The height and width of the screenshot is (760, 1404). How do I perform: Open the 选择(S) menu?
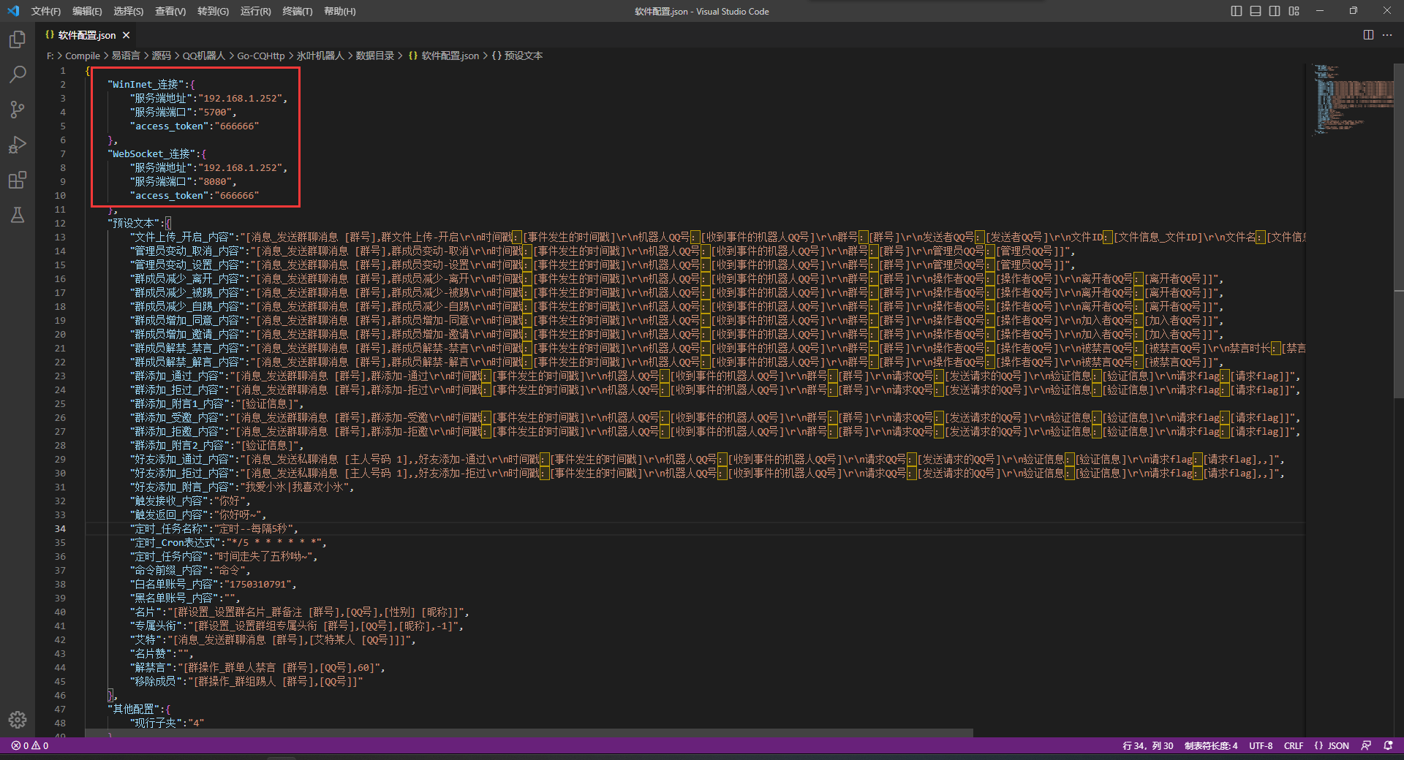tap(129, 11)
